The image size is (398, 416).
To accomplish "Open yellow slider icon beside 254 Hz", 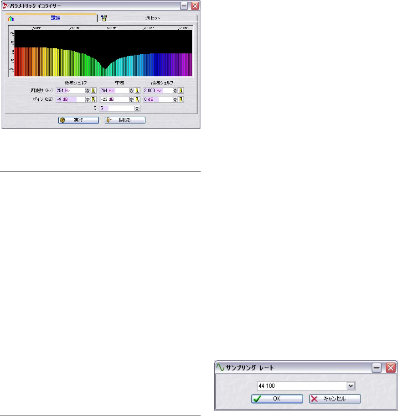I will [x=93, y=91].
